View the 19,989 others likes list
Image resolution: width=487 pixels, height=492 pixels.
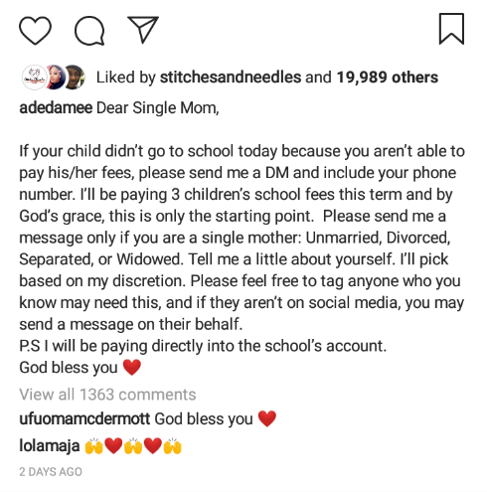pyautogui.click(x=388, y=78)
